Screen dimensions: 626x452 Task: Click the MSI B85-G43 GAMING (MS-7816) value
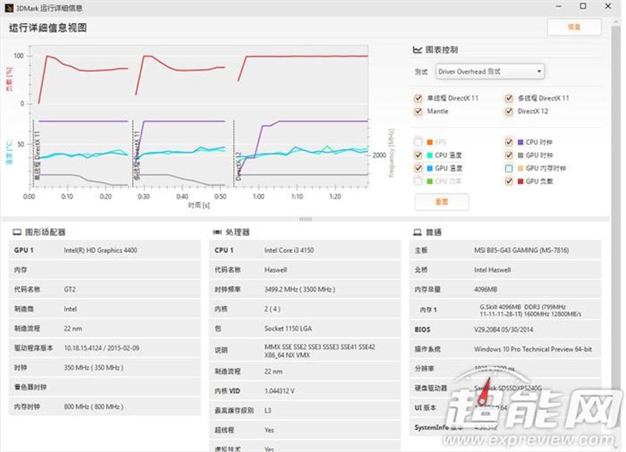pyautogui.click(x=521, y=250)
